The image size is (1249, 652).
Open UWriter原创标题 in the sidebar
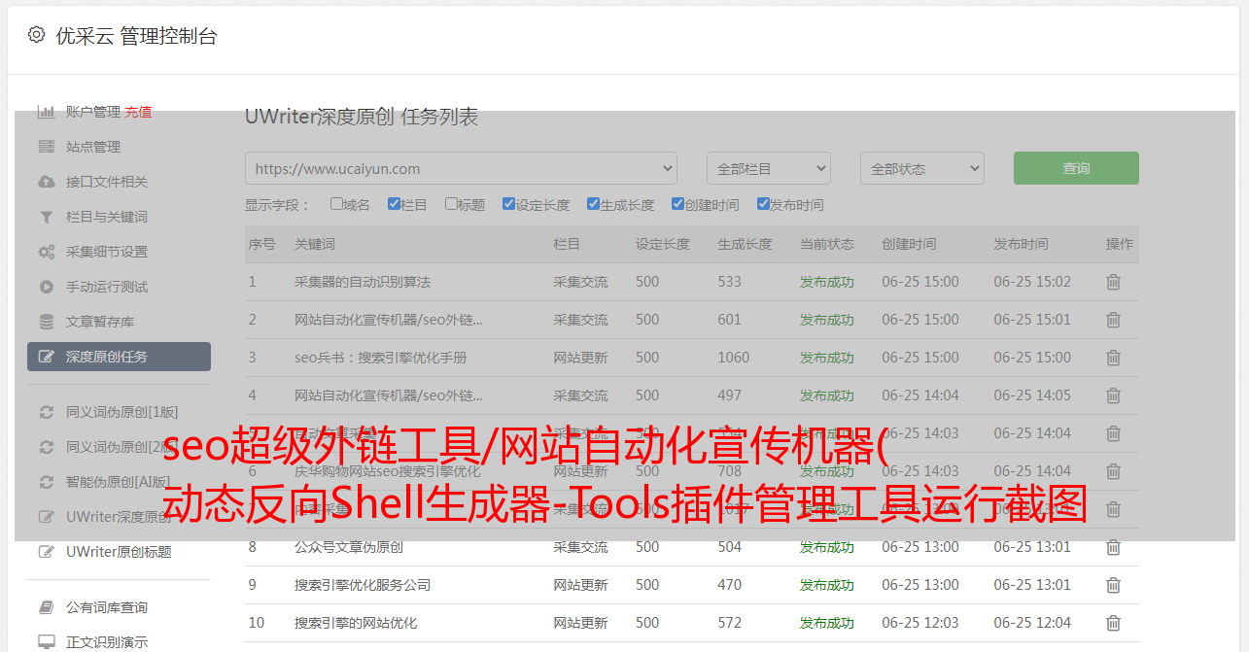(x=119, y=552)
